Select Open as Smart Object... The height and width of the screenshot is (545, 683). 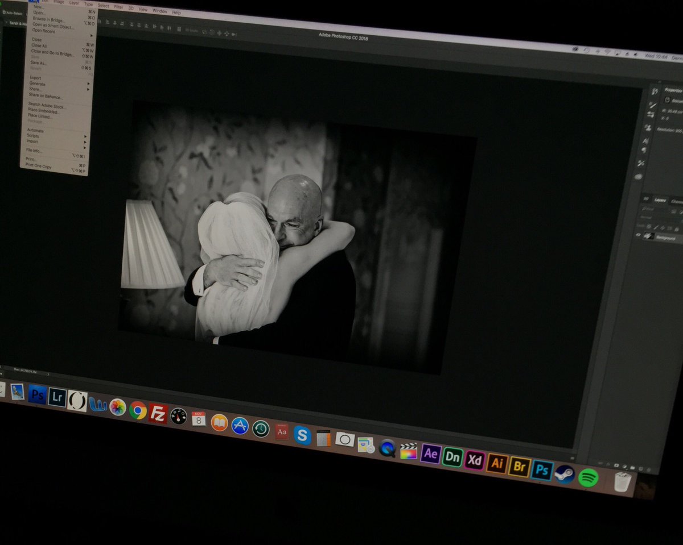[x=53, y=27]
